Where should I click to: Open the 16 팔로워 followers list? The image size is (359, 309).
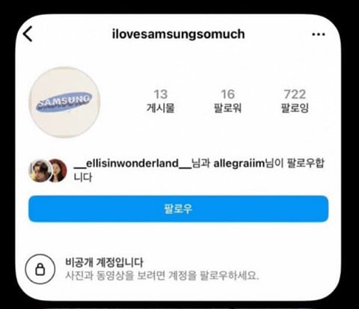pyautogui.click(x=227, y=101)
